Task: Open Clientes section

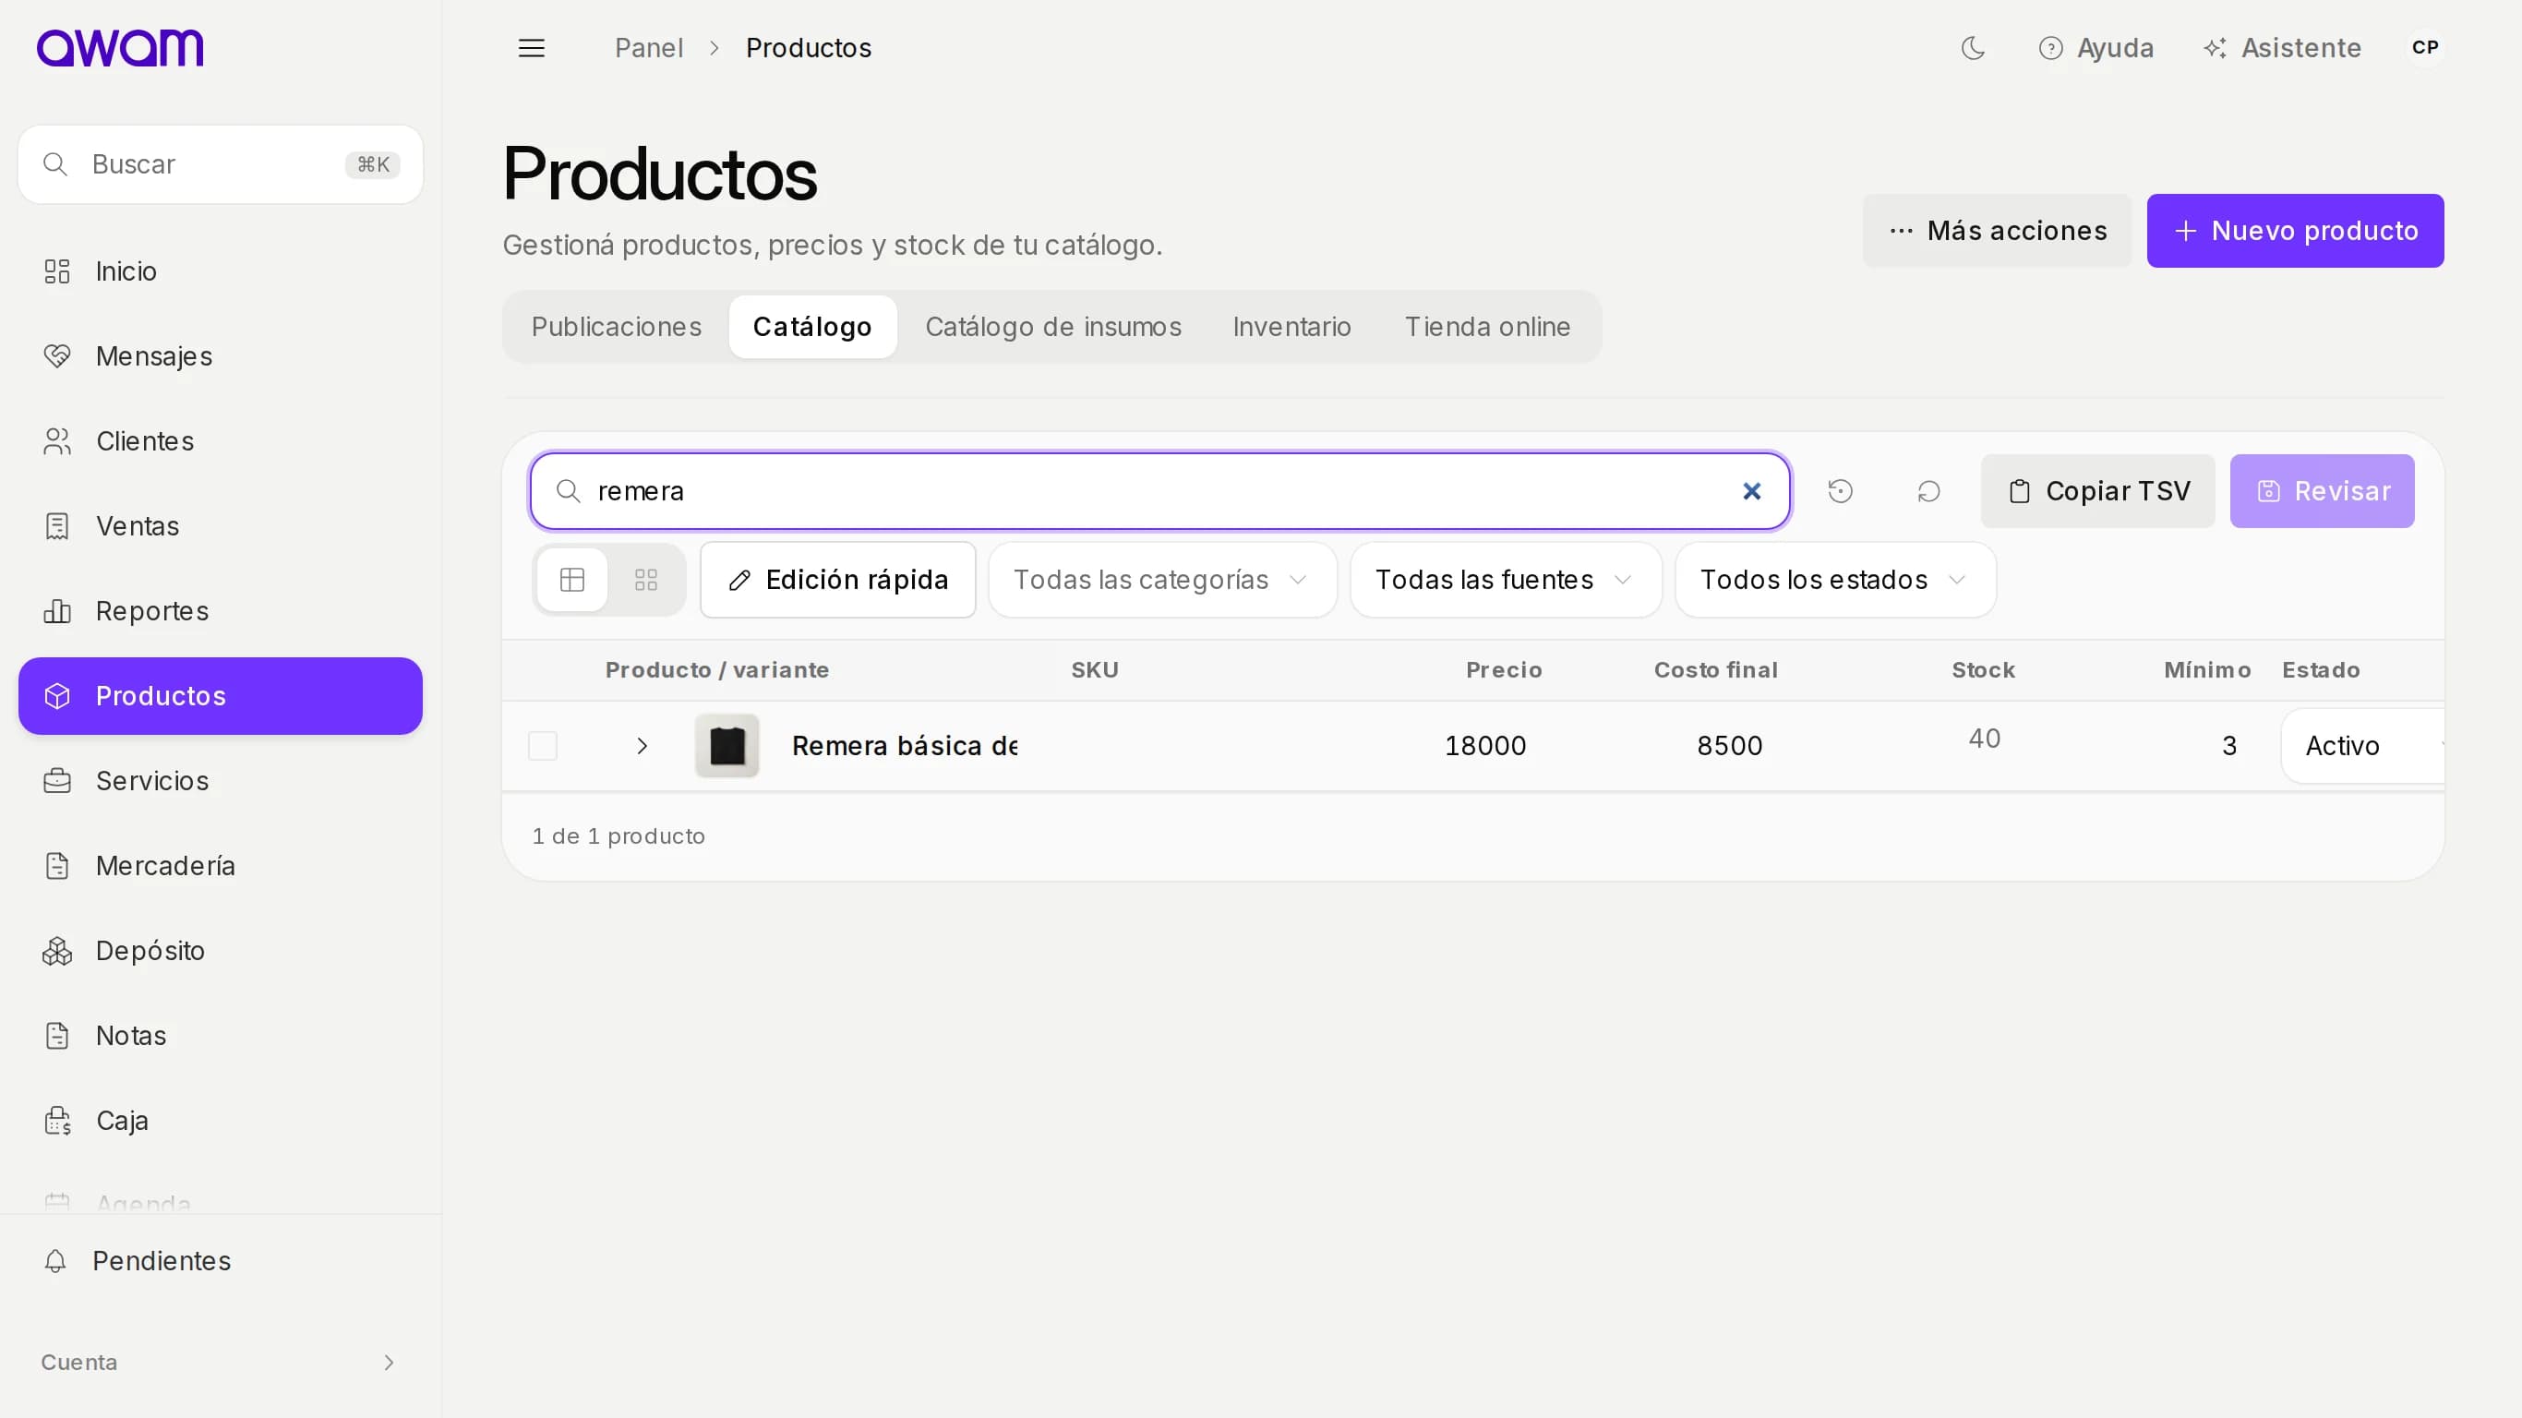Action: 221,441
